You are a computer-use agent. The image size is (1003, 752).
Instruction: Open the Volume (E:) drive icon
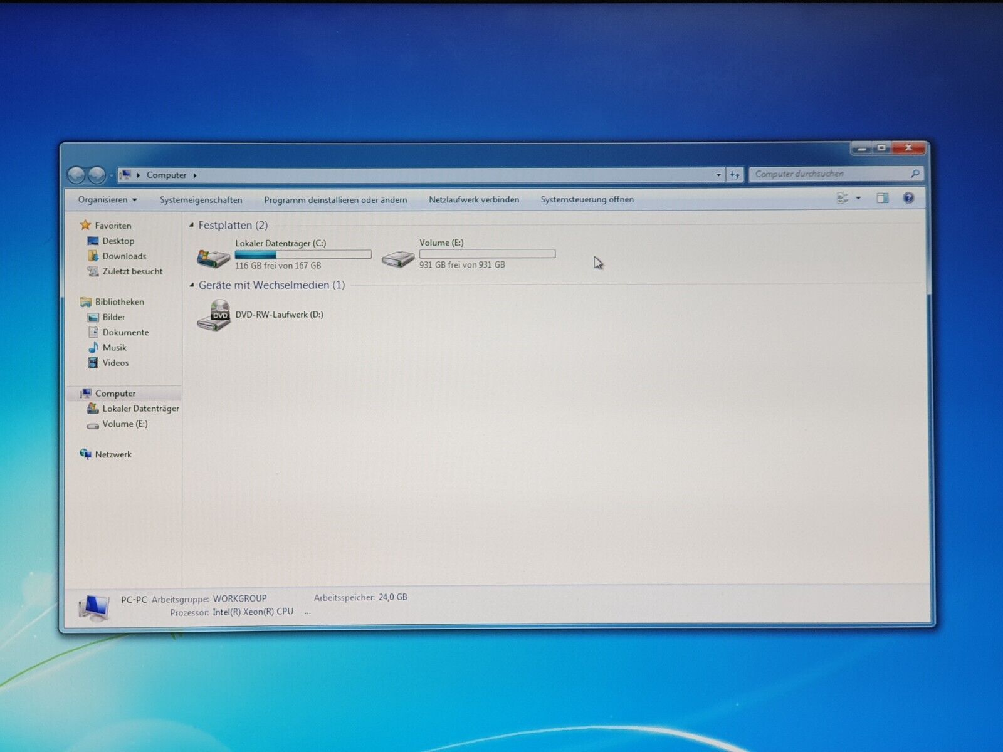pyautogui.click(x=398, y=257)
